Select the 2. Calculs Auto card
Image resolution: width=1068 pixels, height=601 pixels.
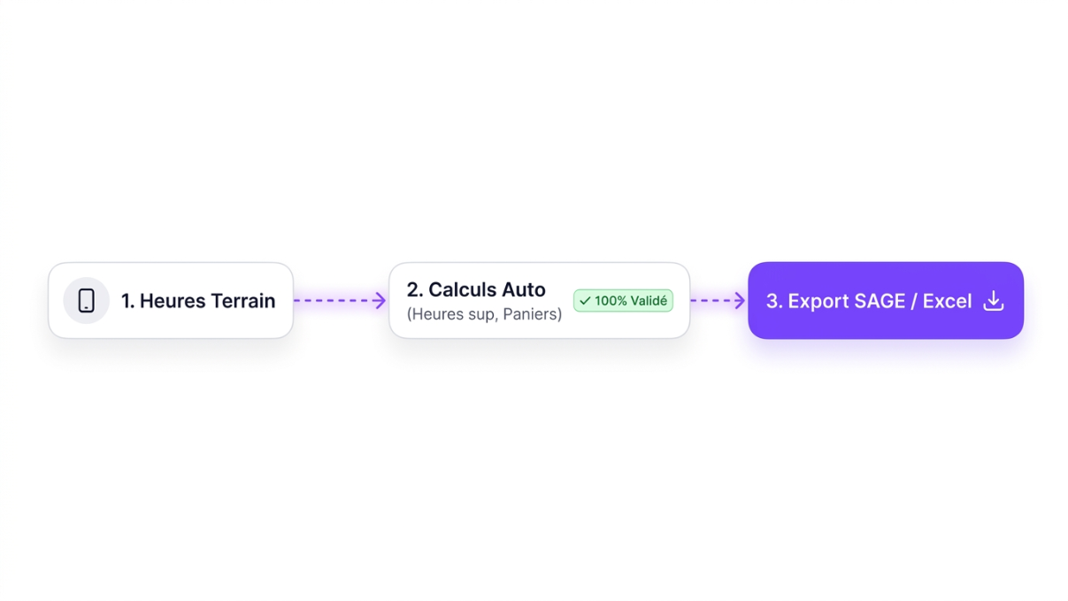pos(539,301)
